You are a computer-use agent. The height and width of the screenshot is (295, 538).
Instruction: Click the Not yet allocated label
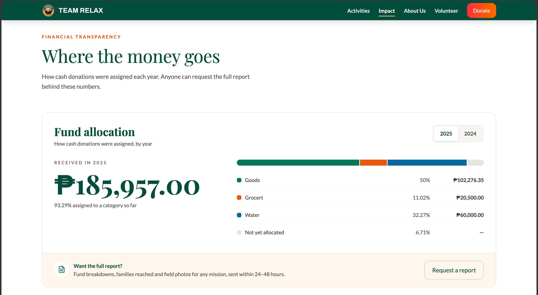point(264,233)
